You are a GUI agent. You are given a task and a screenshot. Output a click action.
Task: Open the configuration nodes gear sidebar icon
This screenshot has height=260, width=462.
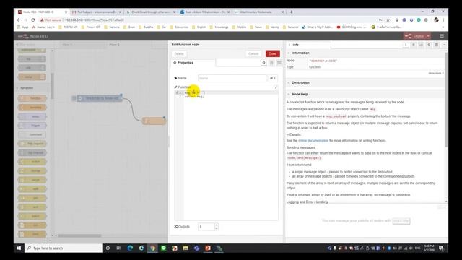tap(429, 45)
